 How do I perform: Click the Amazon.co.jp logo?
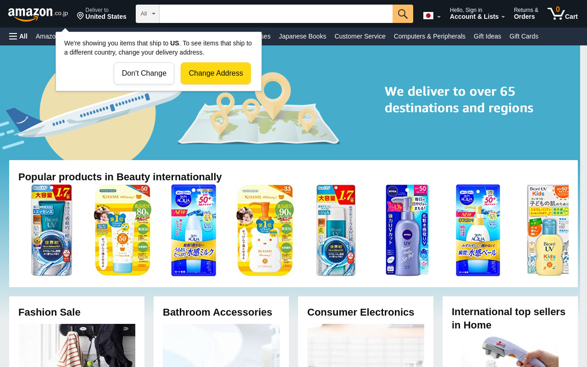(38, 14)
